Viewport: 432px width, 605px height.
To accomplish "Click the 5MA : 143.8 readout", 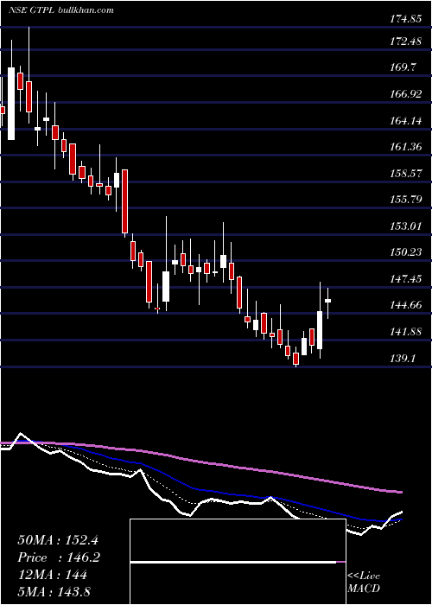I will [54, 591].
